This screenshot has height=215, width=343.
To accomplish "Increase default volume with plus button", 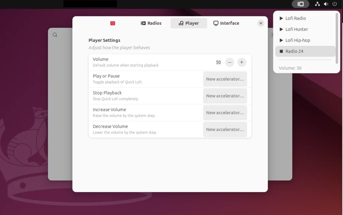I will (242, 62).
